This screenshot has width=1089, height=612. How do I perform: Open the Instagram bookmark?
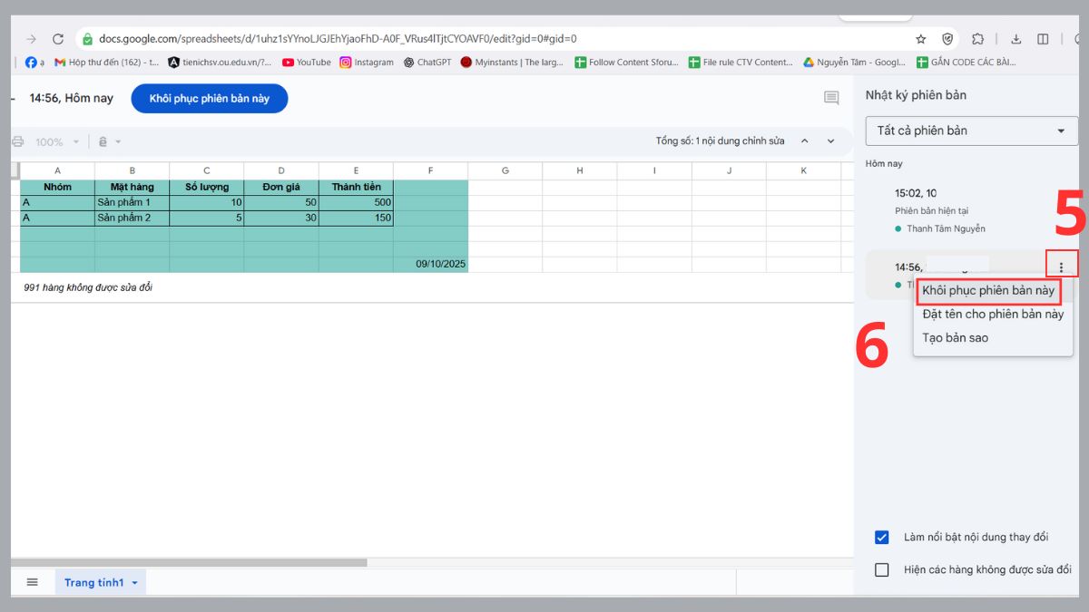click(367, 63)
